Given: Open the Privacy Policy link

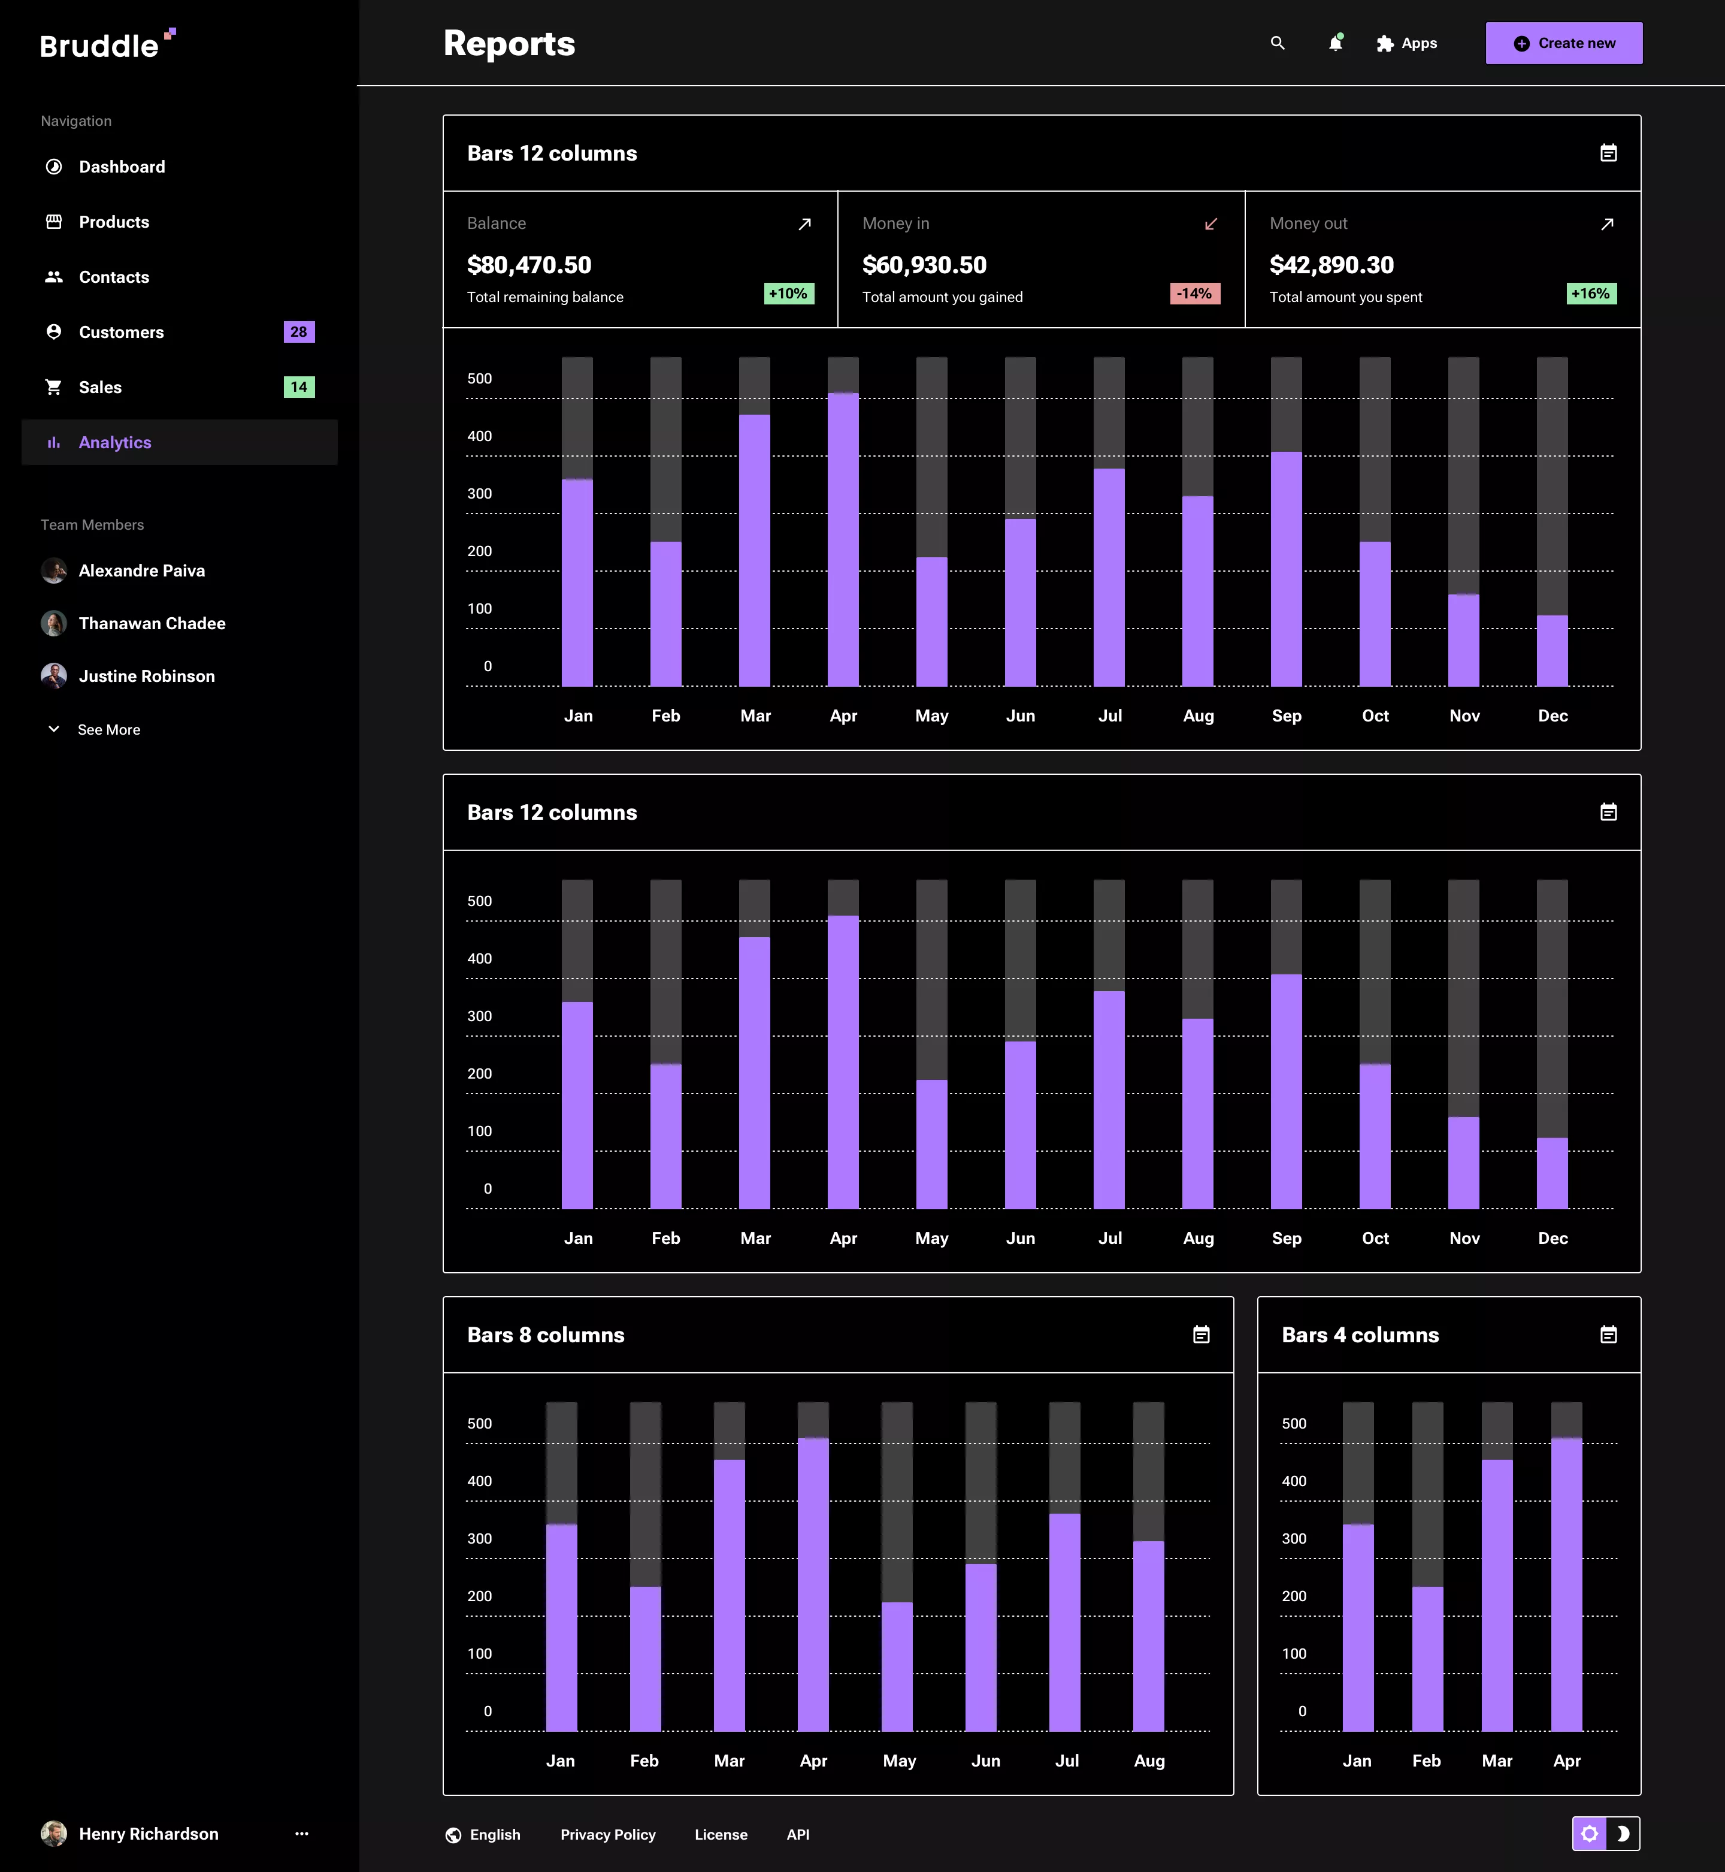Looking at the screenshot, I should click(x=608, y=1834).
